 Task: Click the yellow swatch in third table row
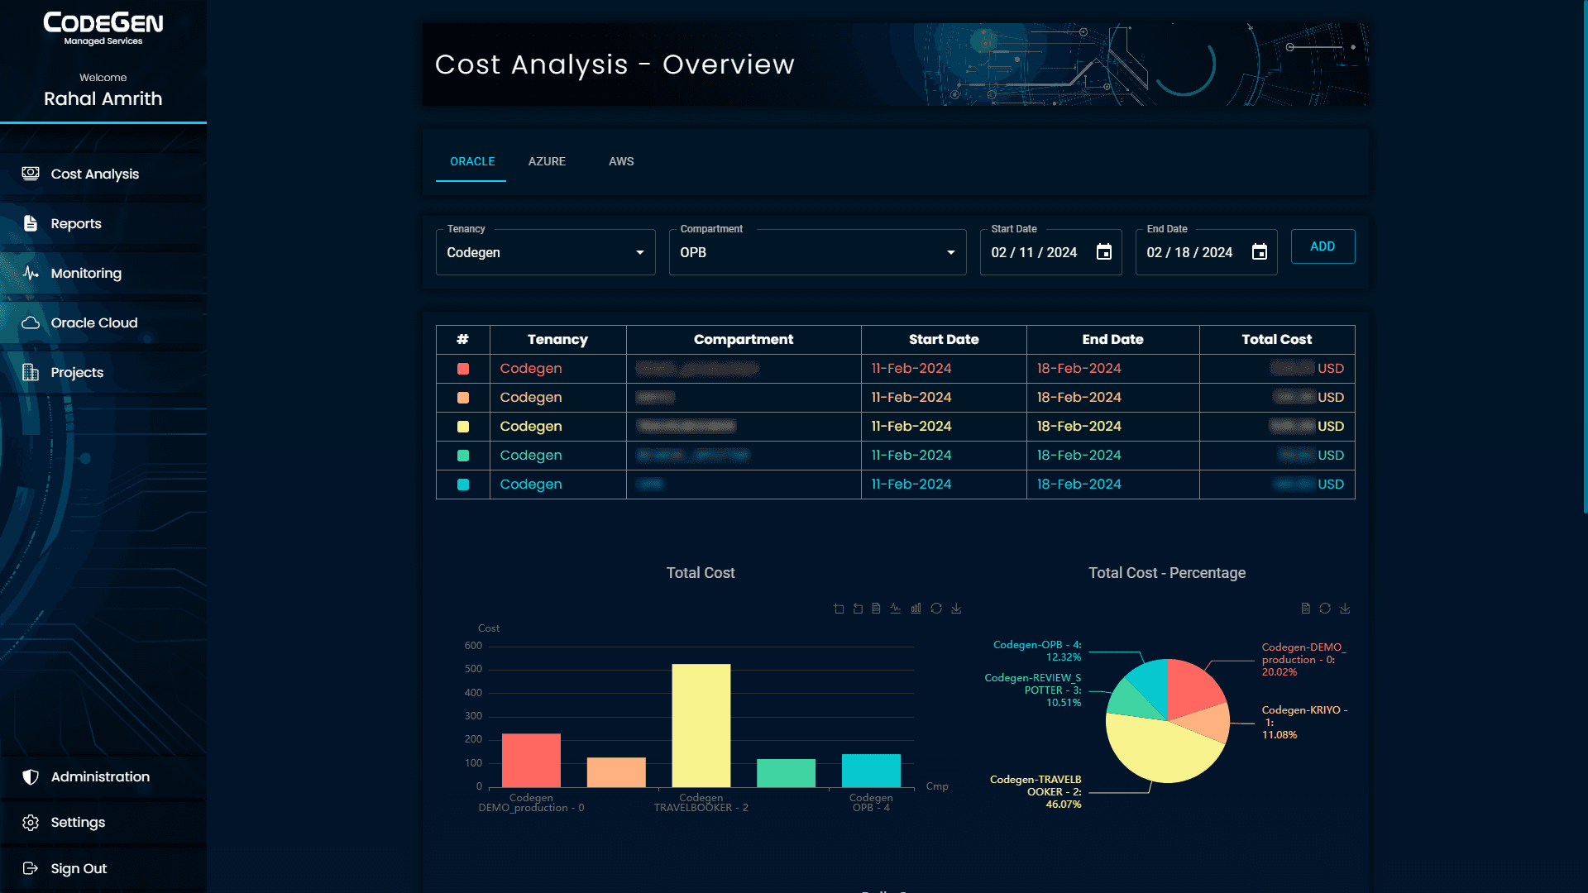coord(463,427)
